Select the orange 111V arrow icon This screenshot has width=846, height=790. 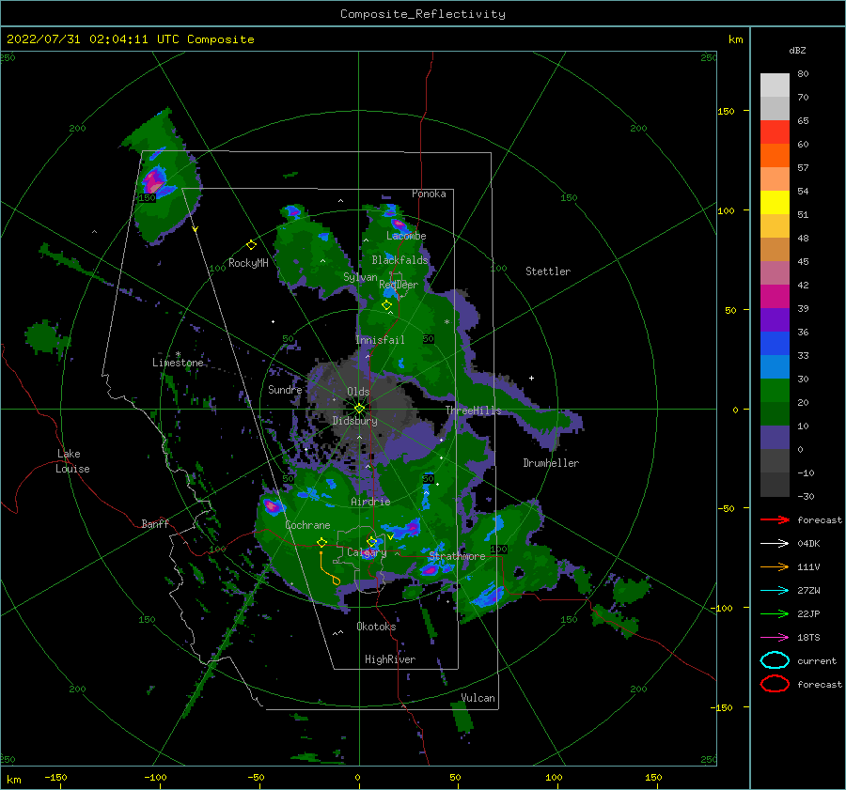tap(775, 566)
